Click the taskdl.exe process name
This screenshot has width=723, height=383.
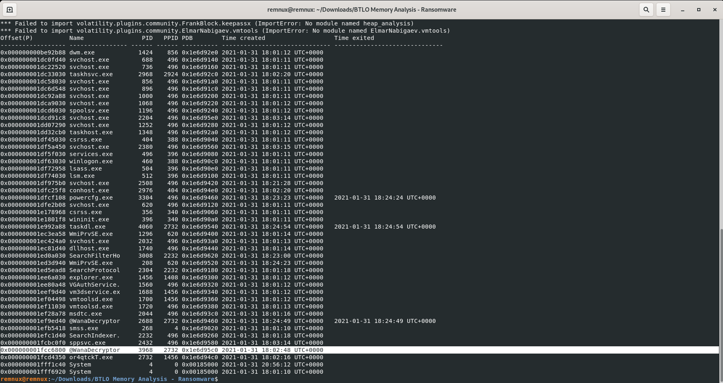(x=88, y=227)
